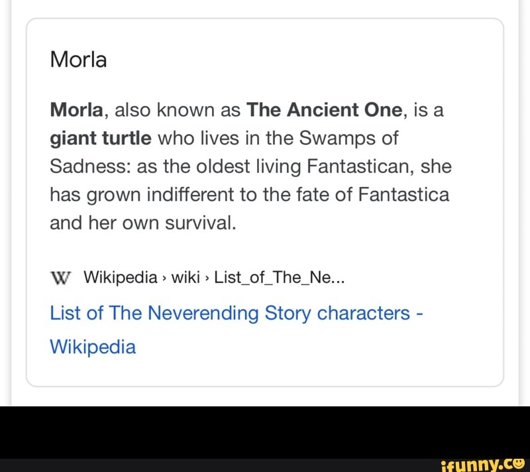Click the W glyph beside the breadcrumb
This screenshot has height=472, width=530.
pos(61,277)
